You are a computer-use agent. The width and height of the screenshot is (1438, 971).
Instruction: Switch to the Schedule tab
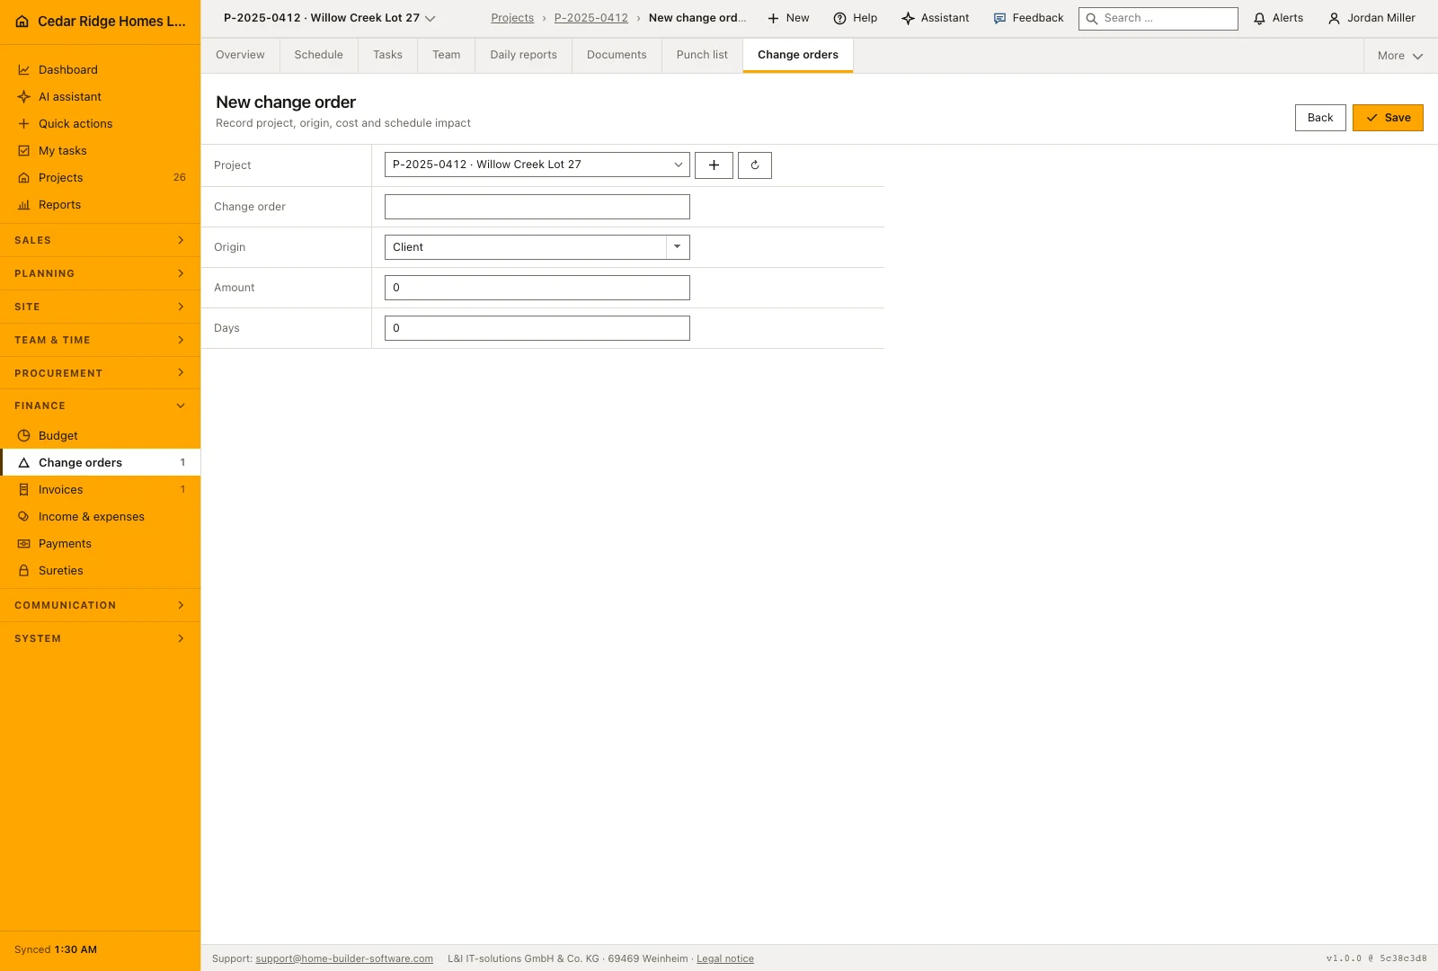pyautogui.click(x=319, y=55)
